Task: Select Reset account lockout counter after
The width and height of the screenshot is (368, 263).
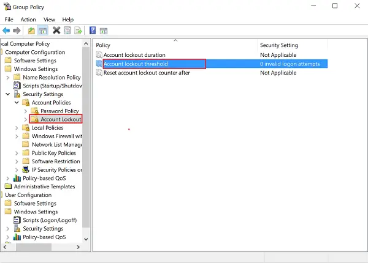Action: pyautogui.click(x=147, y=73)
